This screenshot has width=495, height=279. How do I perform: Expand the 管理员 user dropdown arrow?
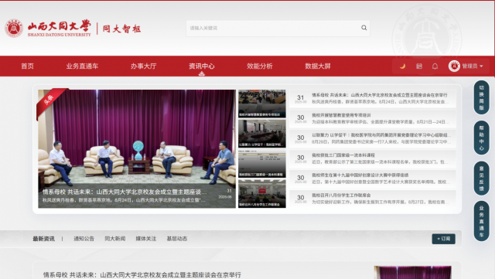tap(481, 66)
